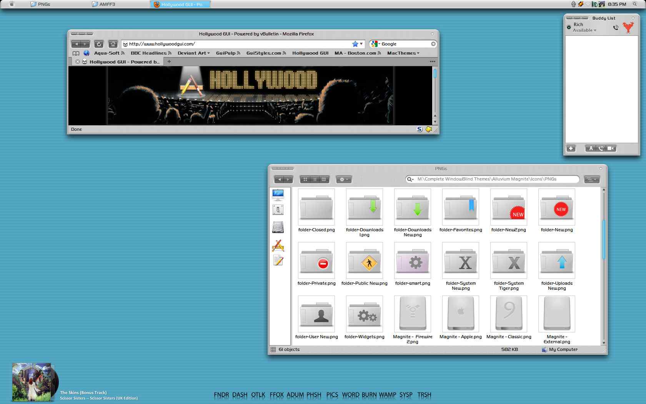The width and height of the screenshot is (646, 404).
Task: Bookmark this page with the star icon
Action: pos(355,44)
